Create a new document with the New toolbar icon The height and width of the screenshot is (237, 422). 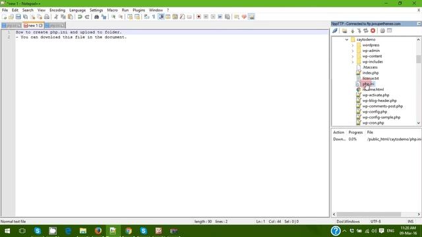[x=4, y=16]
